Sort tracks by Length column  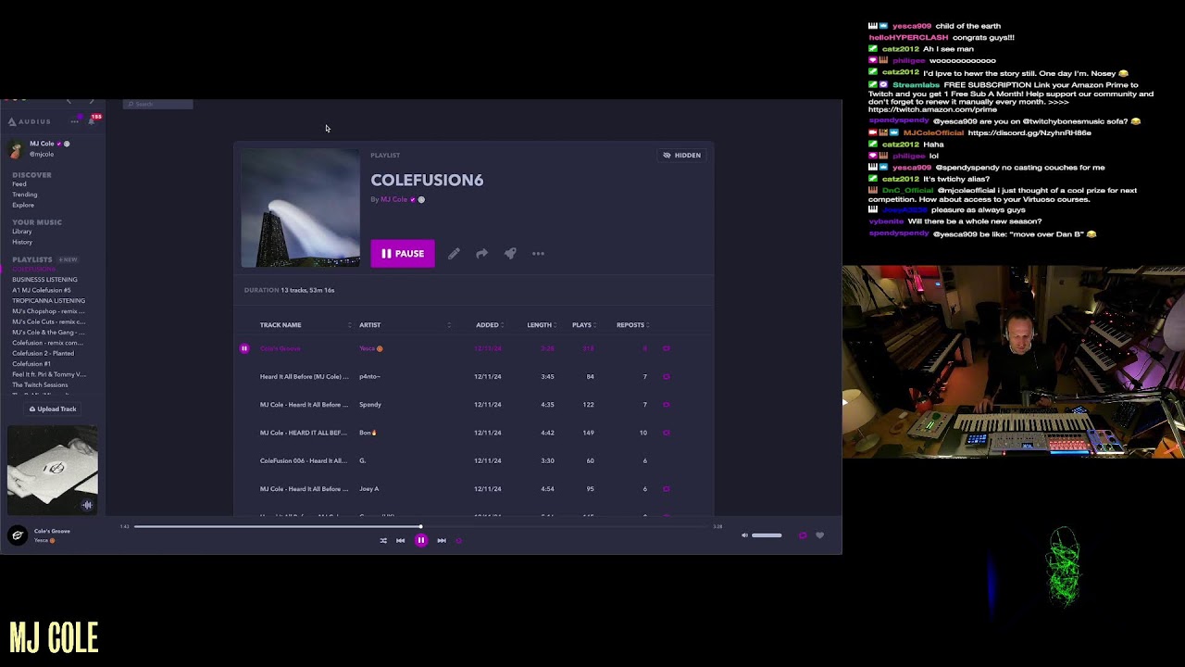click(x=541, y=325)
